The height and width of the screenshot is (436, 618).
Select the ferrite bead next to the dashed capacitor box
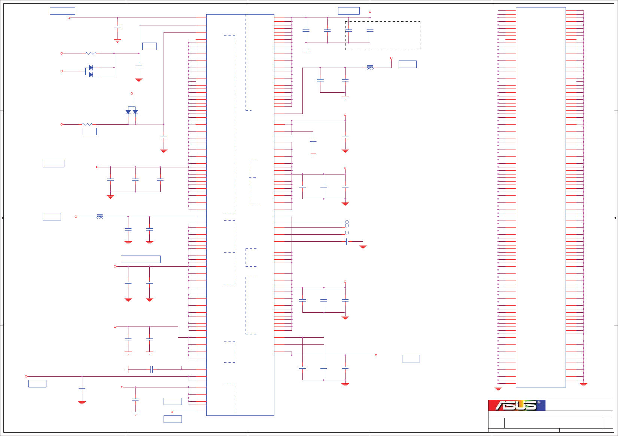click(x=370, y=68)
